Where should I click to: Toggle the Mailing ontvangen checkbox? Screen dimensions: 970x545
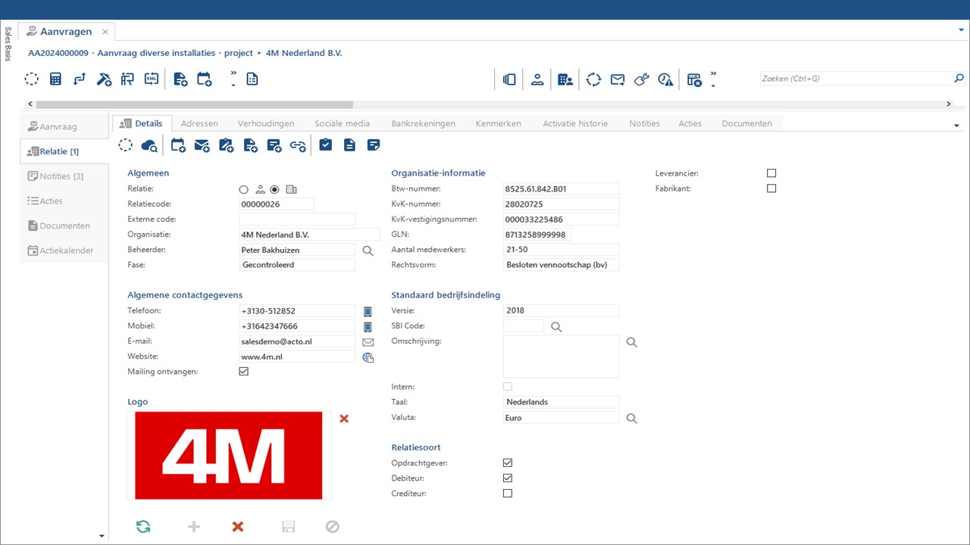click(244, 372)
